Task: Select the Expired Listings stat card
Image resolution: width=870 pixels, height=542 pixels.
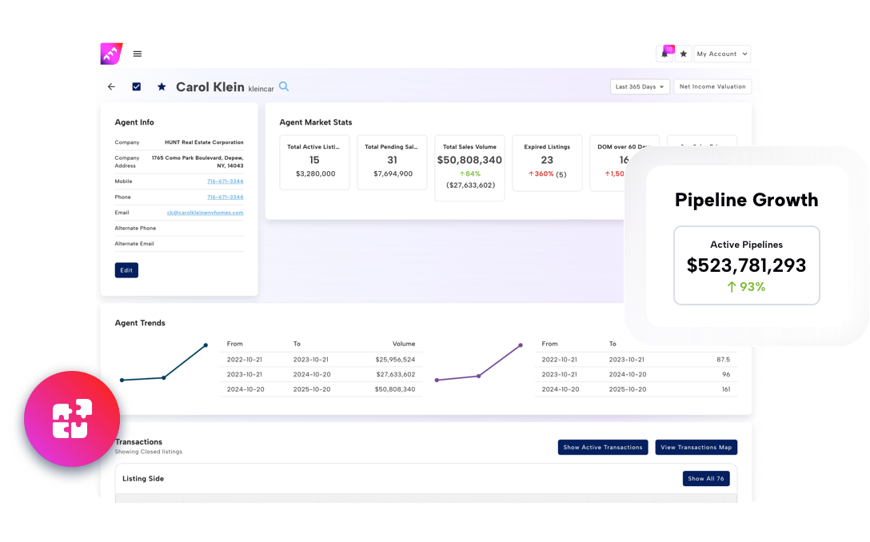Action: coord(546,162)
